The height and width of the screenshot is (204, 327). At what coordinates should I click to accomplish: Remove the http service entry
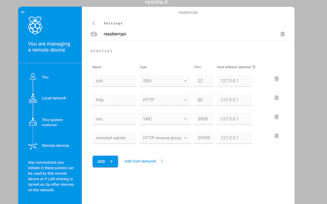(x=277, y=98)
